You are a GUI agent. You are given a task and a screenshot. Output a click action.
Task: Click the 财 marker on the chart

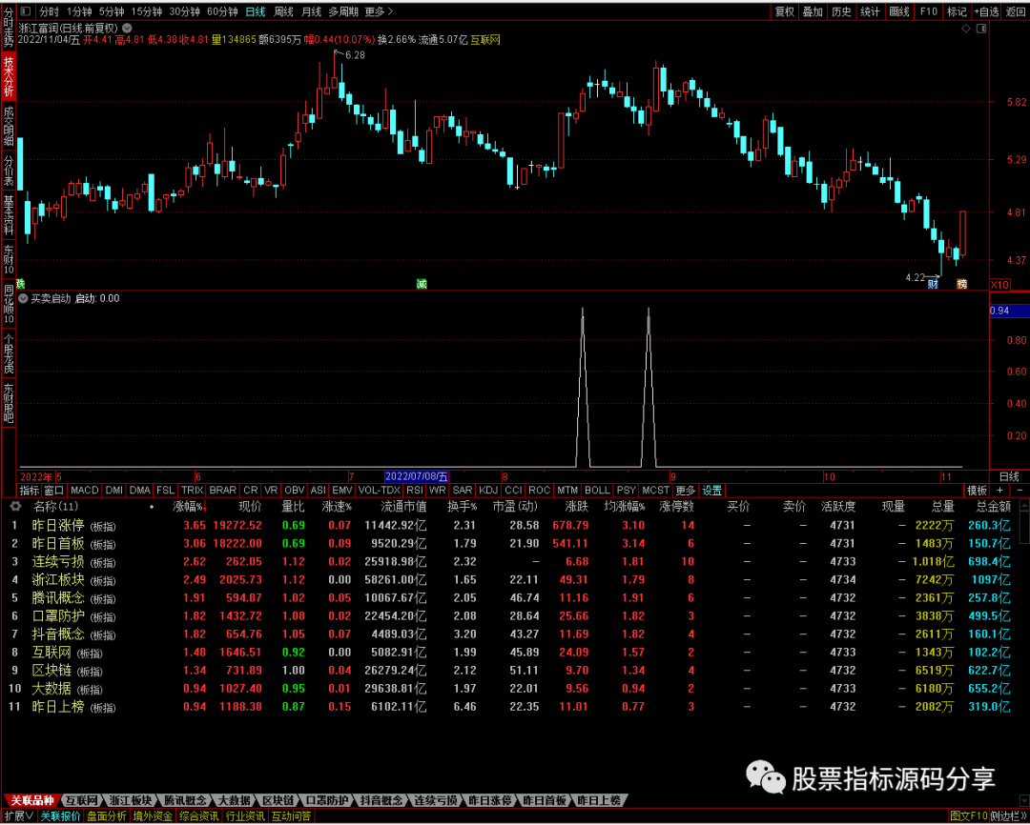(x=932, y=284)
